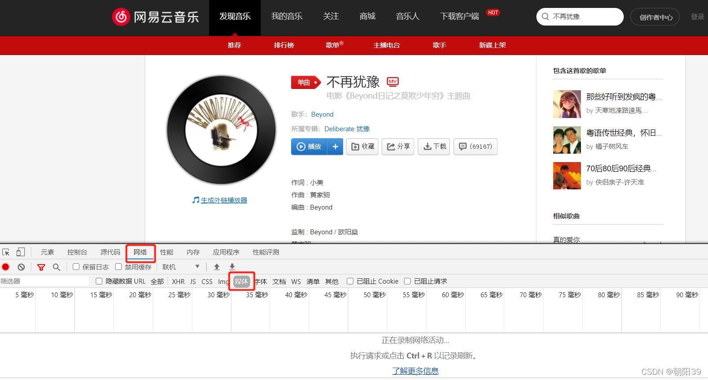Open network search with magnifier icon
The width and height of the screenshot is (708, 380).
56,267
